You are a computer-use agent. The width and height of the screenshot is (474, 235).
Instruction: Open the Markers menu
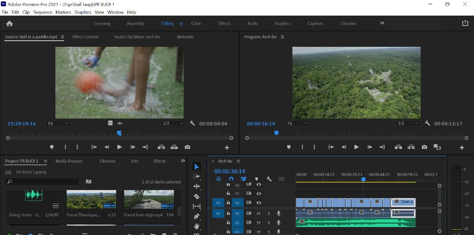(x=63, y=12)
